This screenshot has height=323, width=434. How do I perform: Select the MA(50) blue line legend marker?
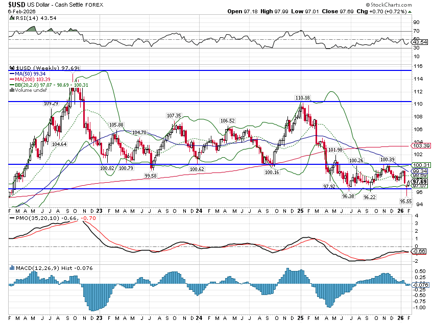(x=13, y=73)
